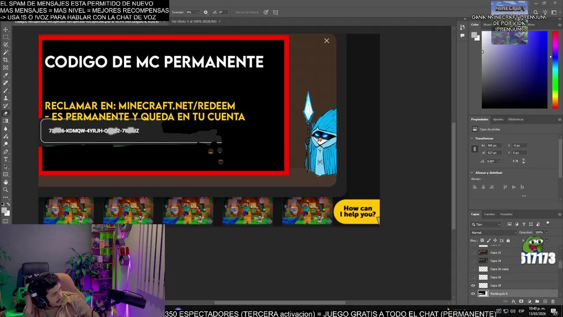Open the rotation angle dropdown
The width and height of the screenshot is (563, 317).
499,161
